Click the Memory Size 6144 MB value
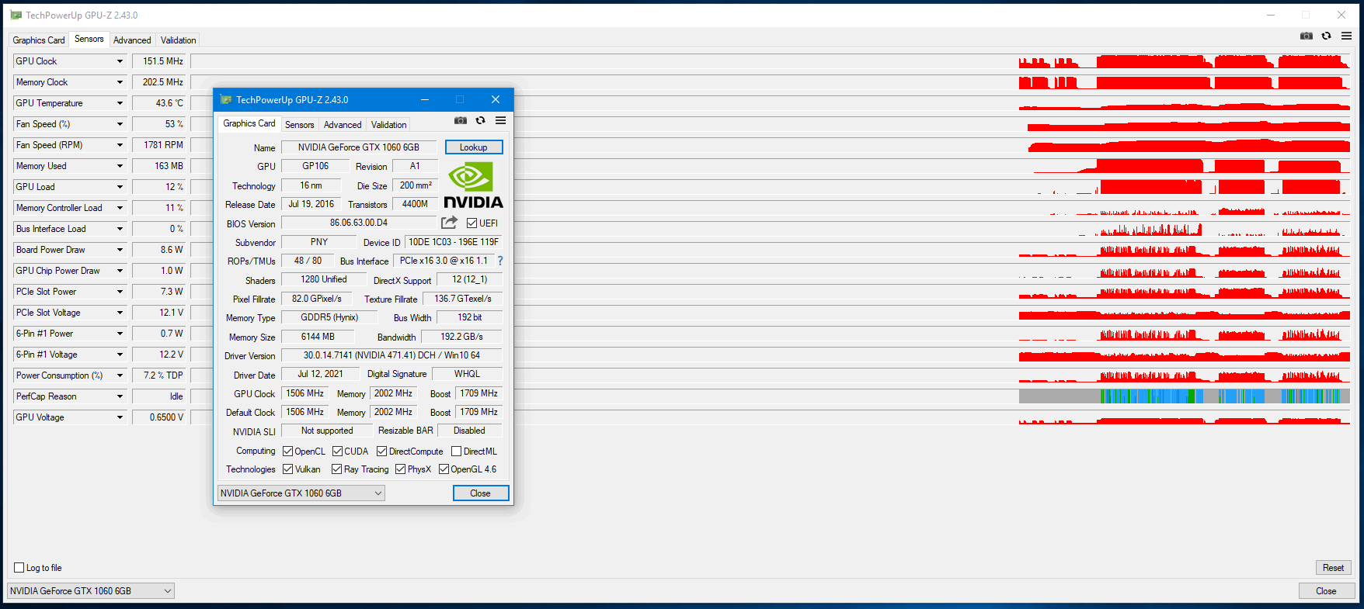 [318, 337]
